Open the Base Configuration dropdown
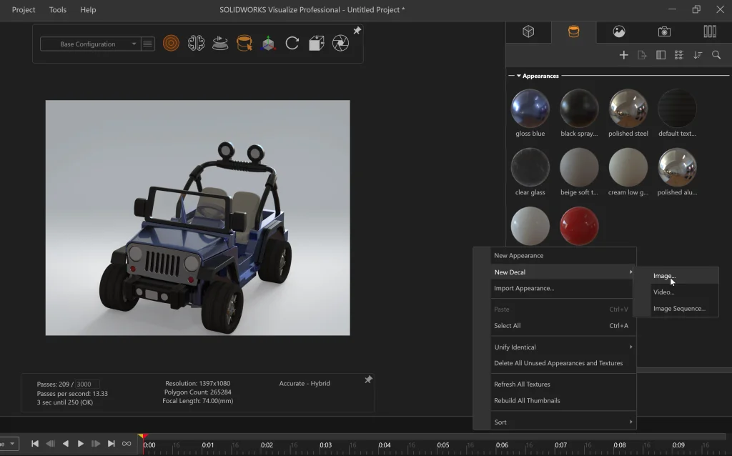 pyautogui.click(x=89, y=44)
